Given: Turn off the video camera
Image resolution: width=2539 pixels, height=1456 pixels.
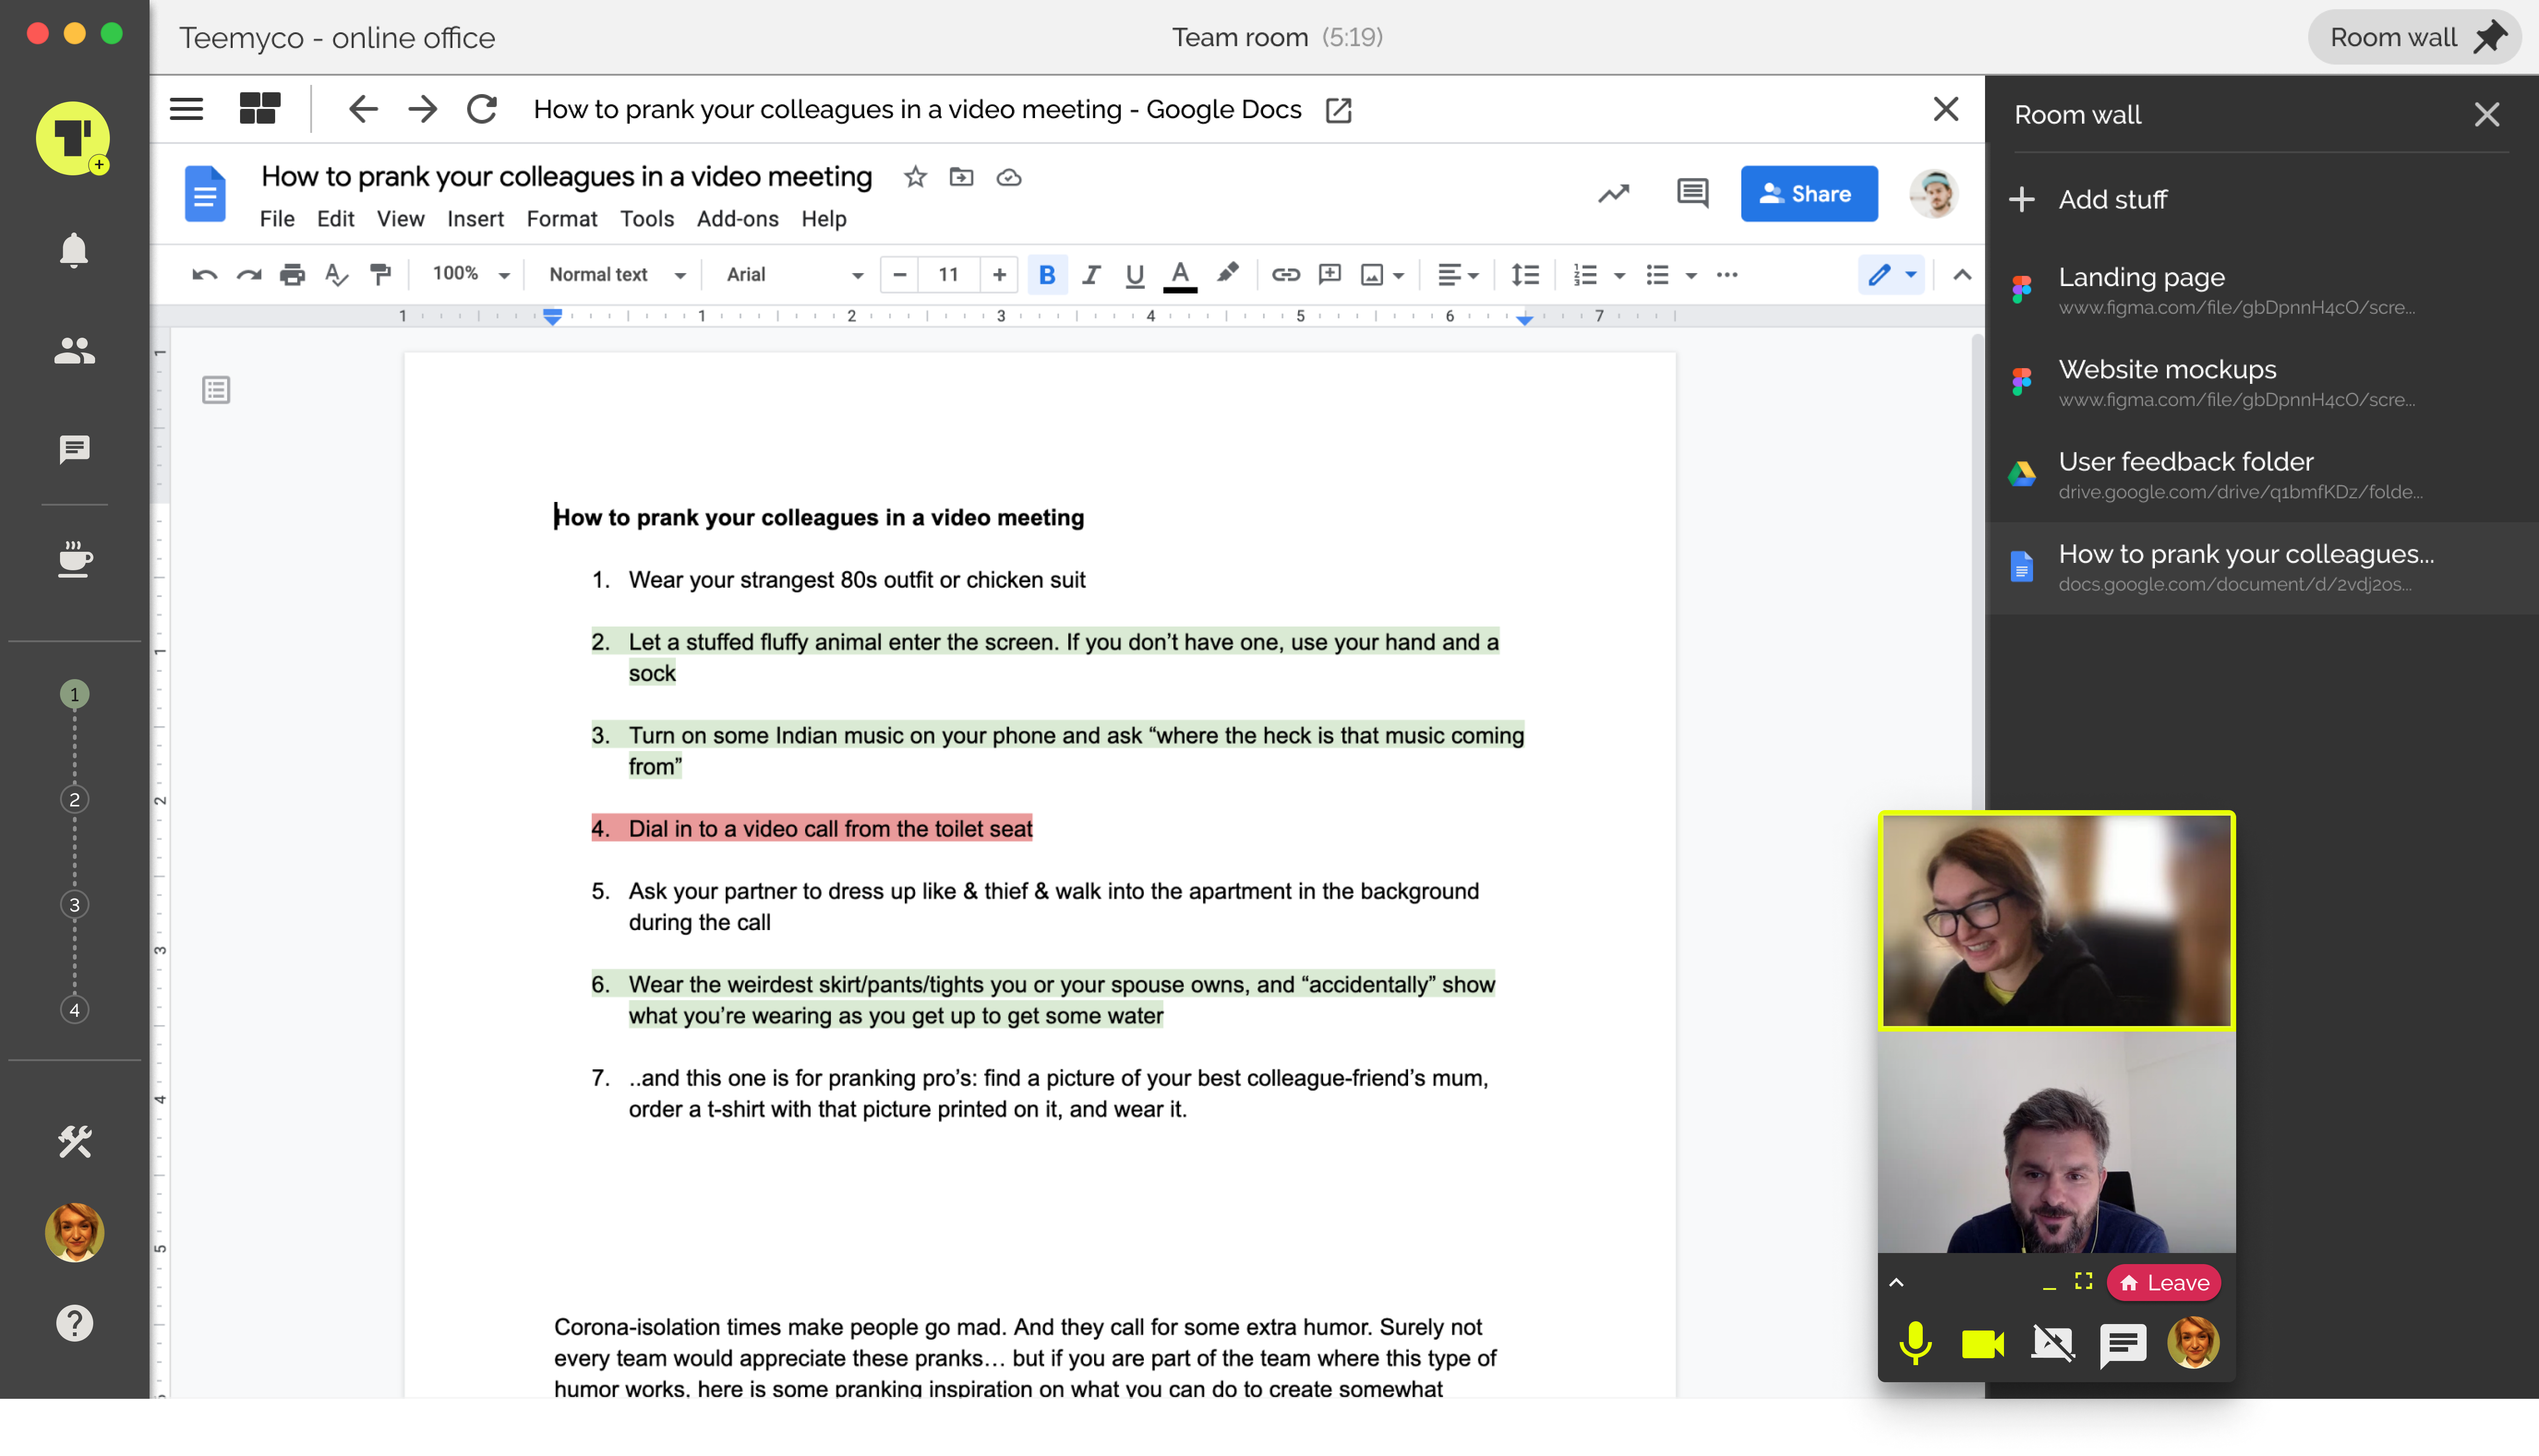Looking at the screenshot, I should (x=1982, y=1344).
